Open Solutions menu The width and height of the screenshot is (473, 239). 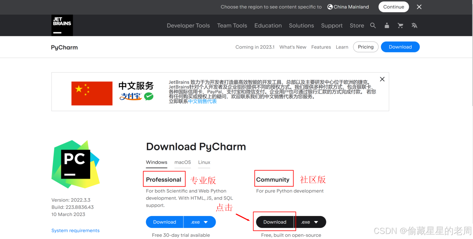tap(301, 26)
